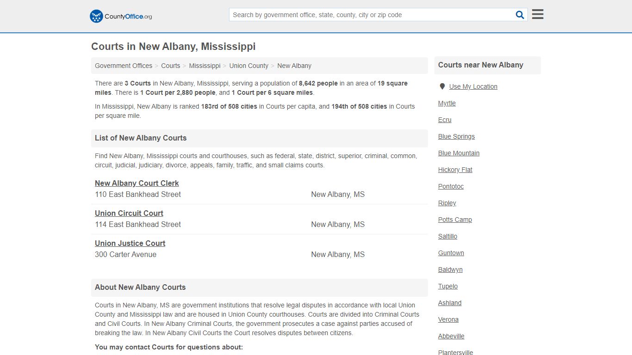
Task: Click Courts near New Albany sidebar heading
Action: [x=481, y=65]
